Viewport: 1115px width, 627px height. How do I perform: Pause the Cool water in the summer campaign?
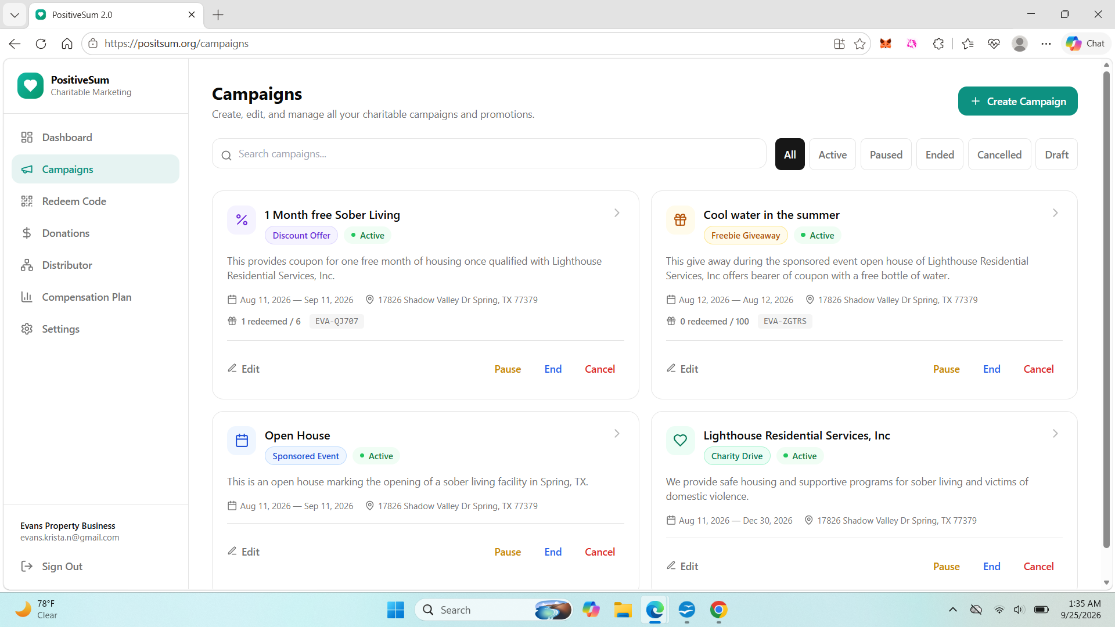point(946,369)
